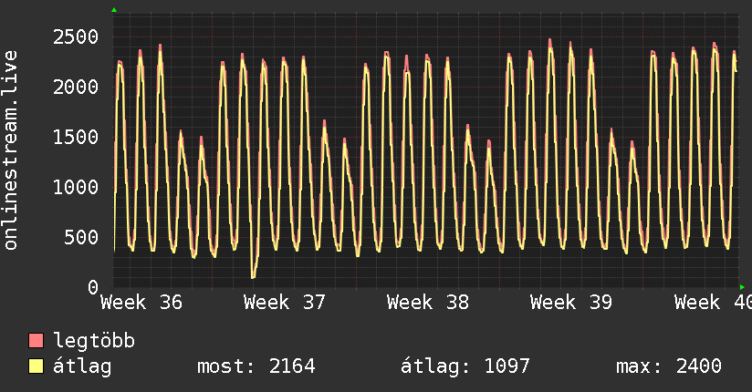Click the Week 37 axis label
This screenshot has width=752, height=392.
coord(285,303)
